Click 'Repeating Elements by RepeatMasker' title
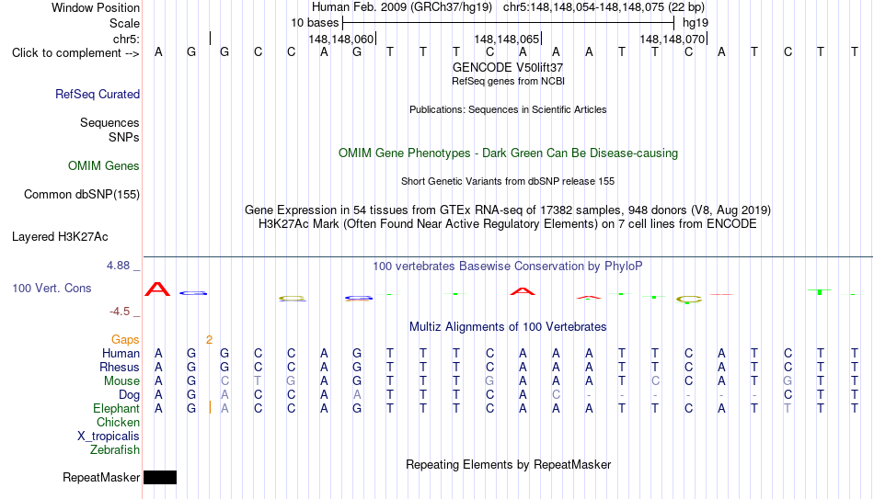 coord(509,464)
